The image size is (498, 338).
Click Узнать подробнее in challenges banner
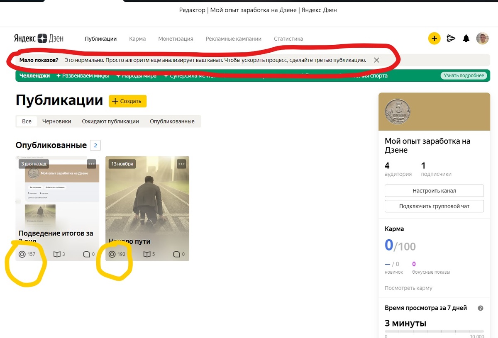(x=464, y=75)
